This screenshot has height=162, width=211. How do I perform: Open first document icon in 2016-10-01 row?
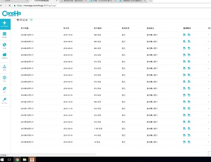tap(184, 35)
